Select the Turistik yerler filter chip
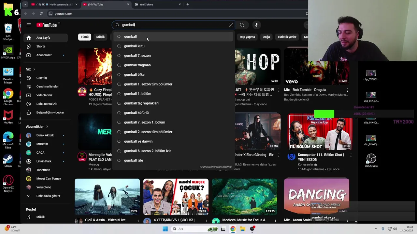 pyautogui.click(x=287, y=37)
